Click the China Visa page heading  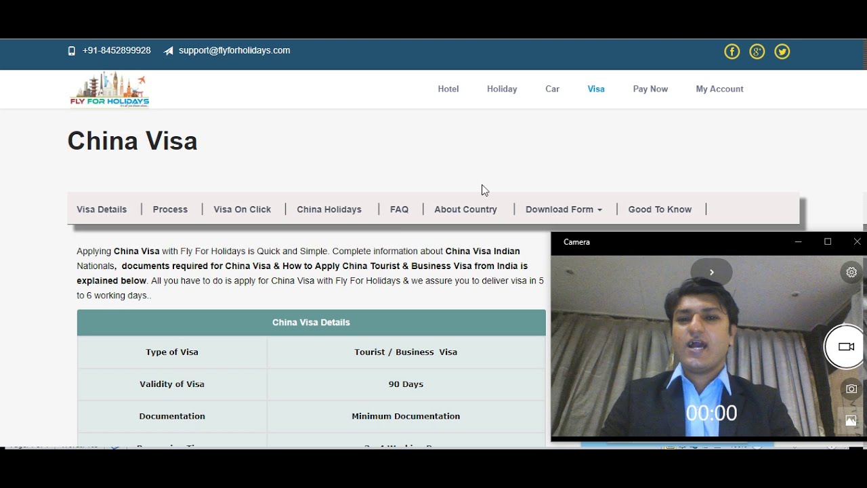[133, 141]
